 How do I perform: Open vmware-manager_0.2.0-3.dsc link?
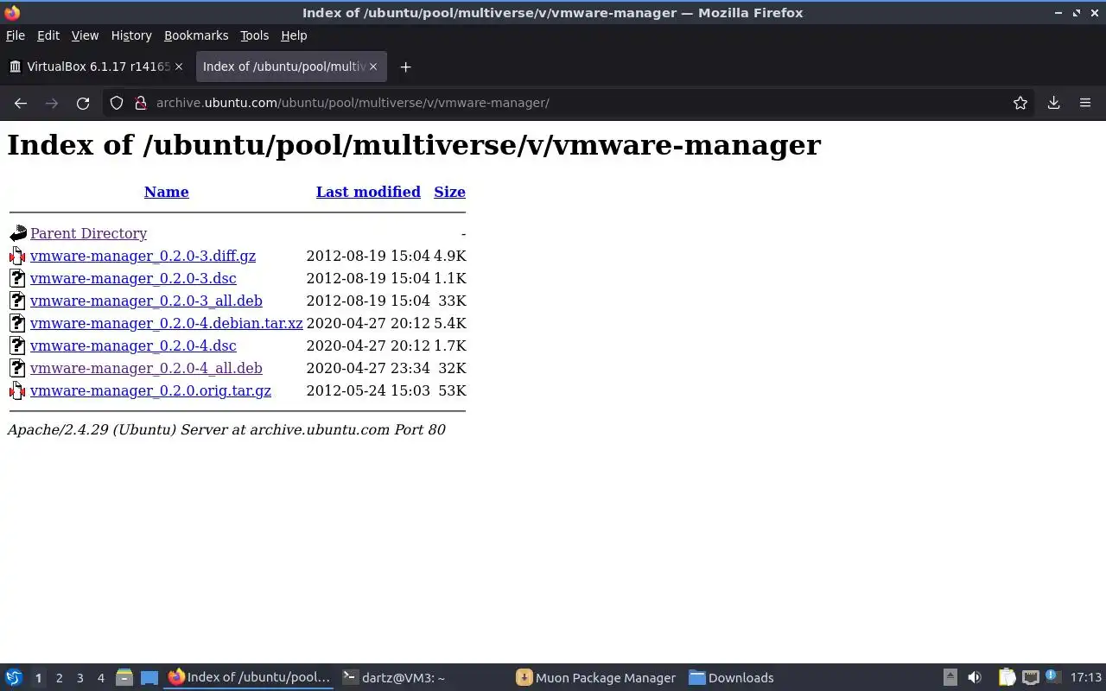pyautogui.click(x=133, y=278)
